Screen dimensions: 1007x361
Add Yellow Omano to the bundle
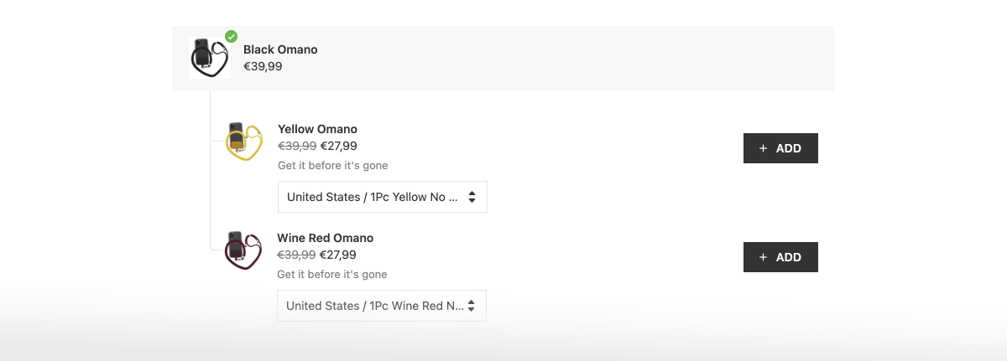click(x=780, y=148)
